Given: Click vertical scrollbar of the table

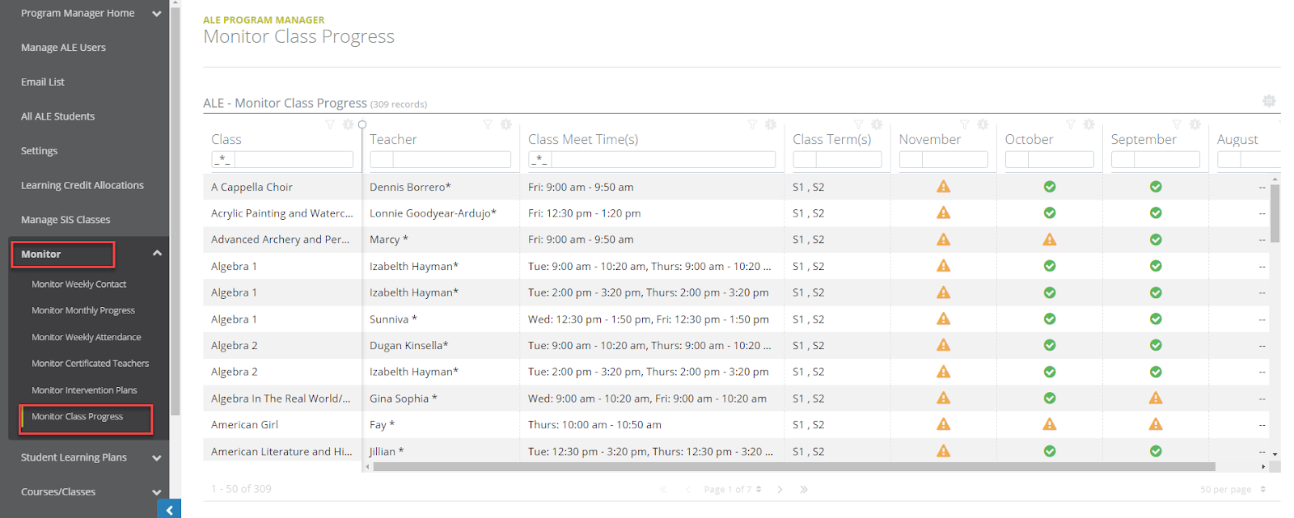Looking at the screenshot, I should coord(1275,213).
